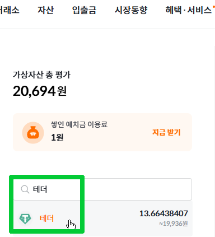
Task: Click the orange money bag icon
Action: (x=33, y=133)
